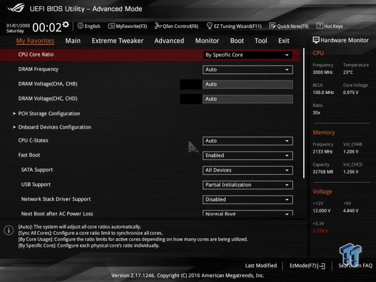Select the CPU Core Ratio label
Image resolution: width=376 pixels, height=282 pixels.
click(36, 55)
